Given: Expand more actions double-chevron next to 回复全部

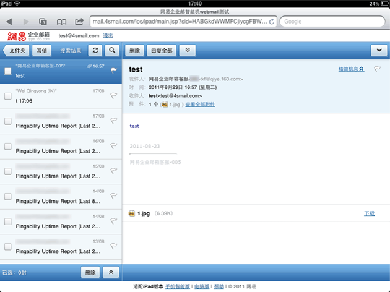Looking at the screenshot, I should pyautogui.click(x=188, y=51).
